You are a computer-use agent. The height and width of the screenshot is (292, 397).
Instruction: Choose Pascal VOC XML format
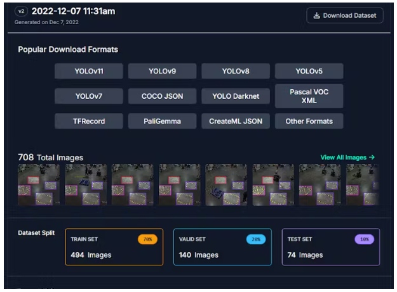pyautogui.click(x=309, y=96)
